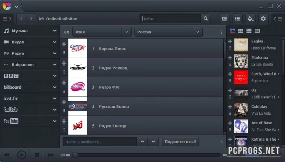Click the Найти в плейлисте field
This screenshot has width=285, height=162.
(100, 141)
